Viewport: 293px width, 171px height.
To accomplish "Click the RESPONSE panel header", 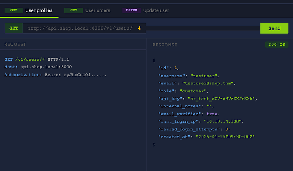I will [x=165, y=45].
